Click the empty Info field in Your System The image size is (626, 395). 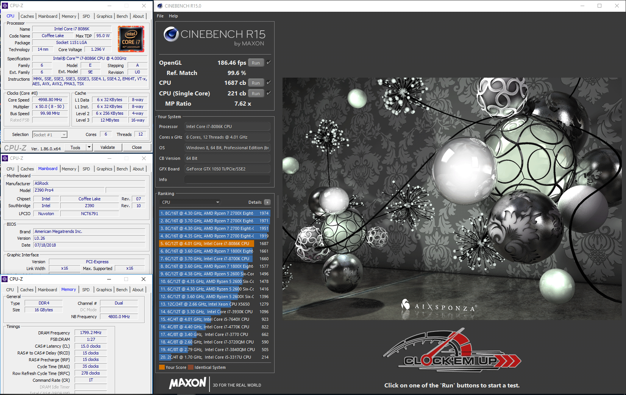(227, 180)
